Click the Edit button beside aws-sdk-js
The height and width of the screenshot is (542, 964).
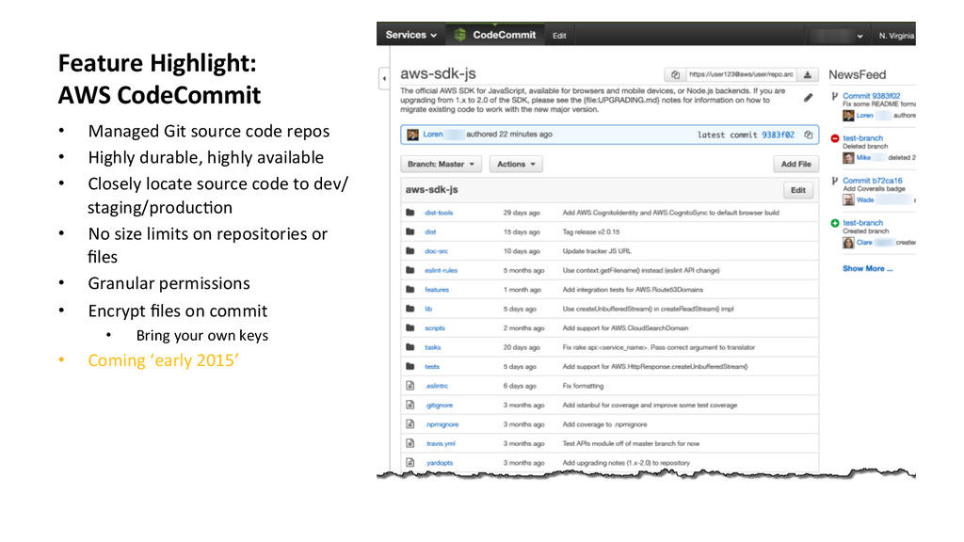(798, 190)
